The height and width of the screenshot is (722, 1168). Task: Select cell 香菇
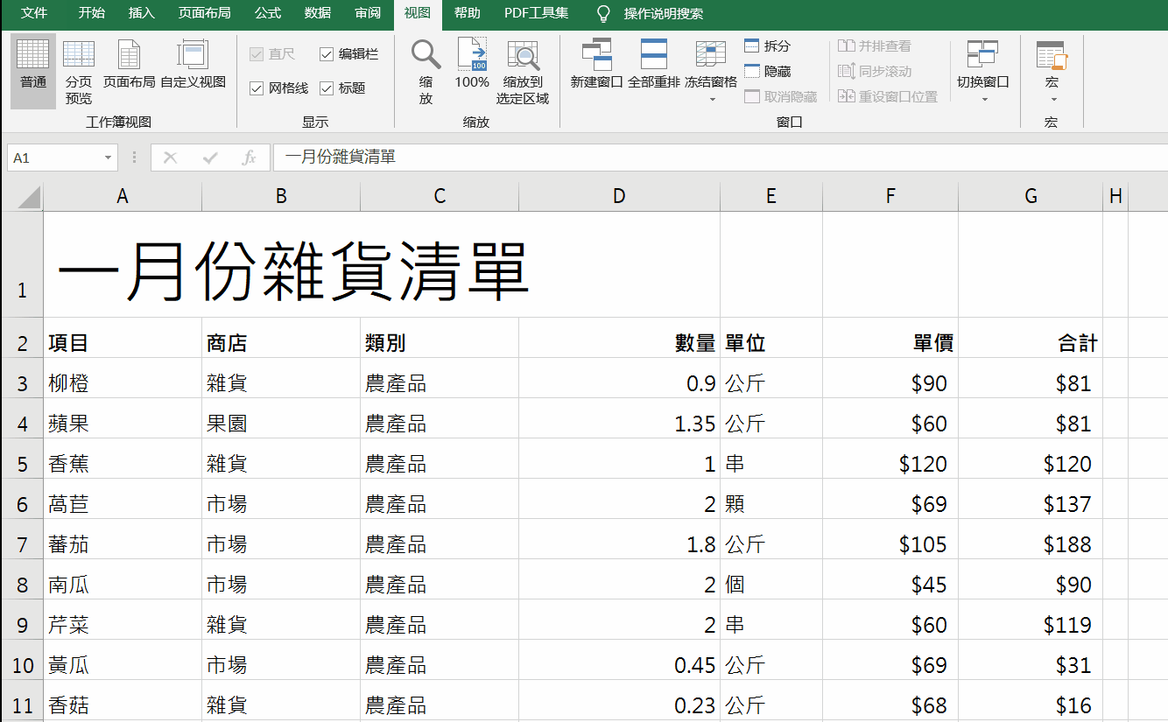click(x=123, y=700)
